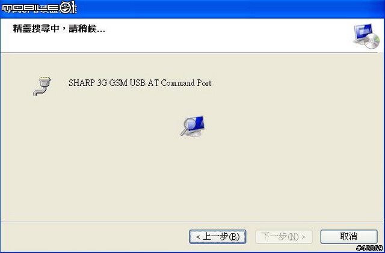Screen dimensions: 385x253
Task: Click the serial port connector icon
Action: [42, 86]
